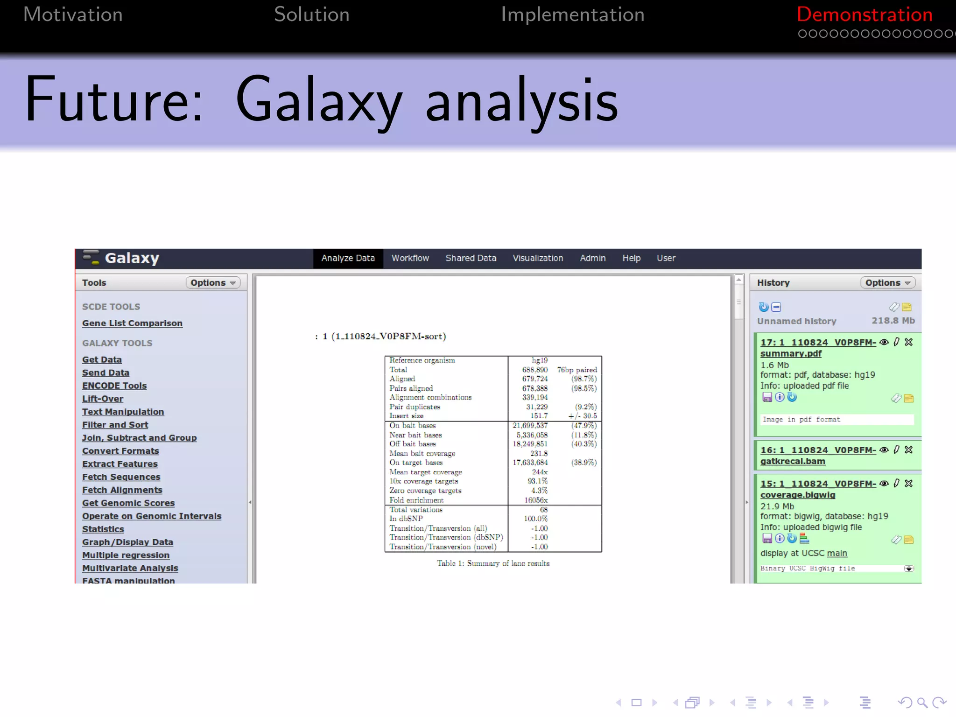The image size is (956, 717).
Task: Click the Galaxy logo in header
Action: (121, 258)
